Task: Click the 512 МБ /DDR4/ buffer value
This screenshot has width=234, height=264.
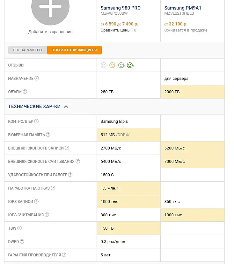Action: coord(115,135)
